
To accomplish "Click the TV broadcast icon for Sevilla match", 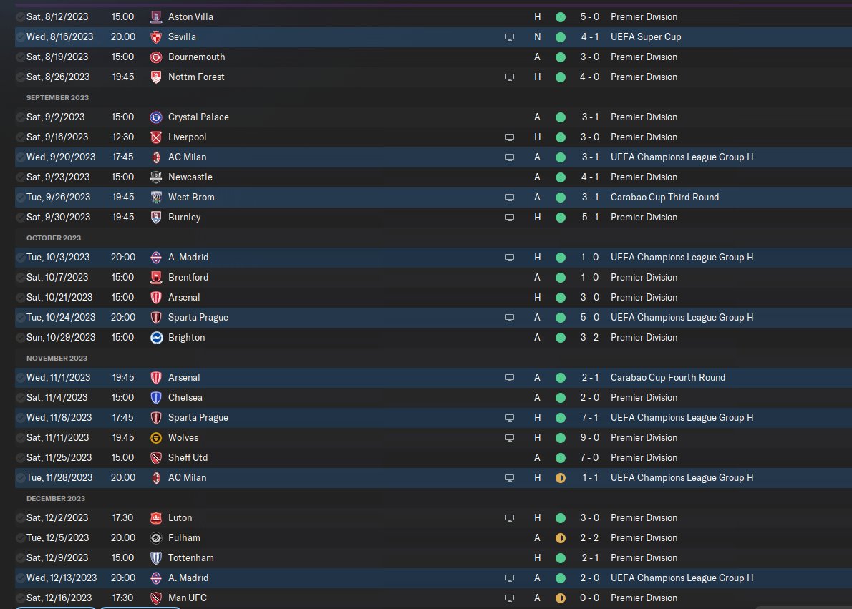I will click(510, 37).
